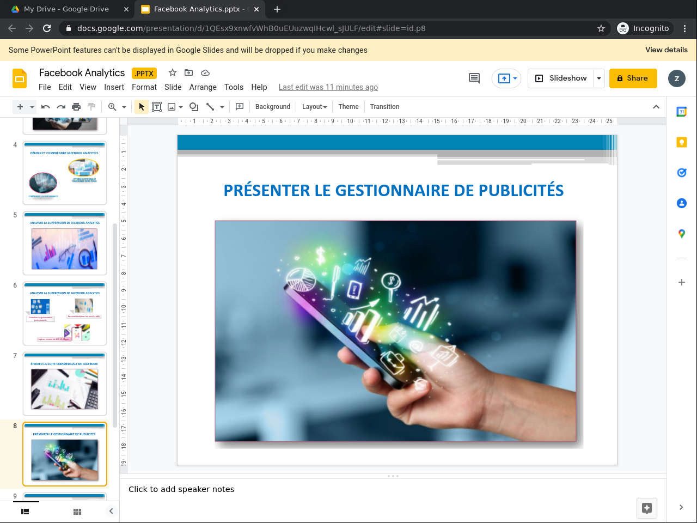Switch to My Drive browser tab
The image size is (697, 523).
click(66, 9)
